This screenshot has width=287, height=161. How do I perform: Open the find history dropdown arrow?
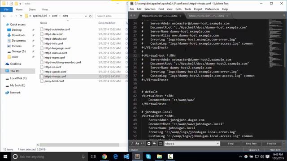tap(217, 144)
